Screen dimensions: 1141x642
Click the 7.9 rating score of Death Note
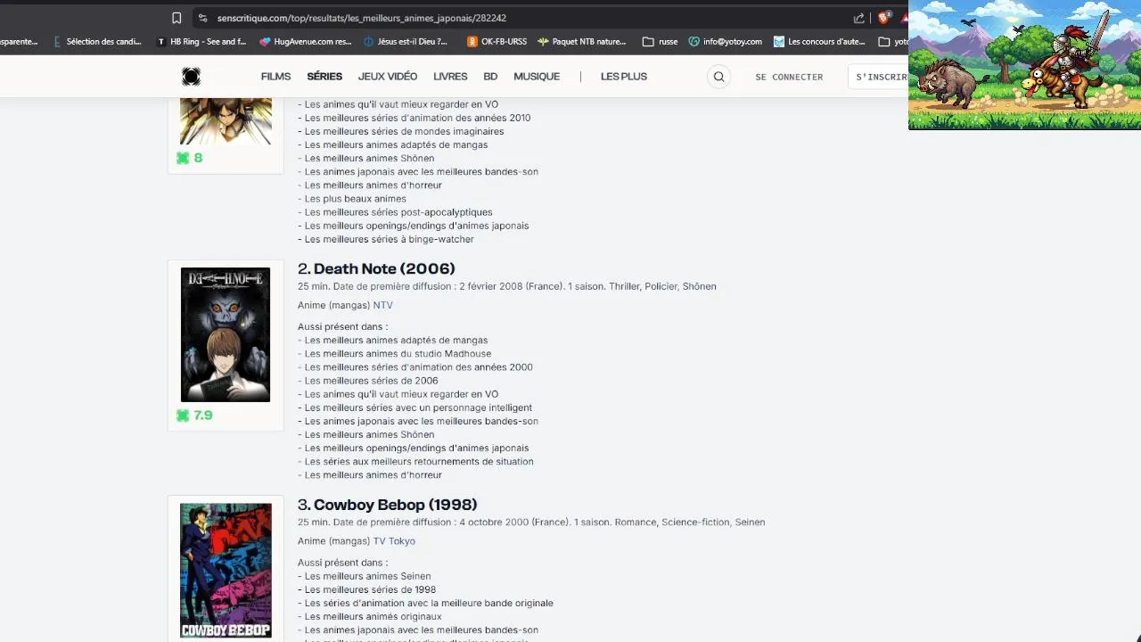202,416
